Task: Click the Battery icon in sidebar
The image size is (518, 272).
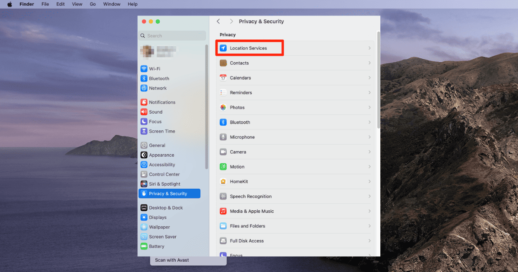Action: point(144,247)
